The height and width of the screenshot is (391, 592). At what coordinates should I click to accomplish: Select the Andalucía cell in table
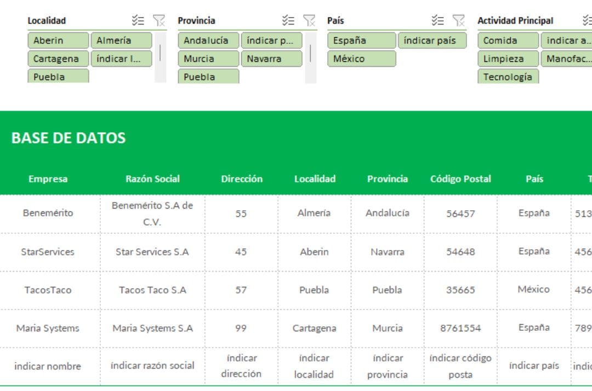(x=388, y=213)
